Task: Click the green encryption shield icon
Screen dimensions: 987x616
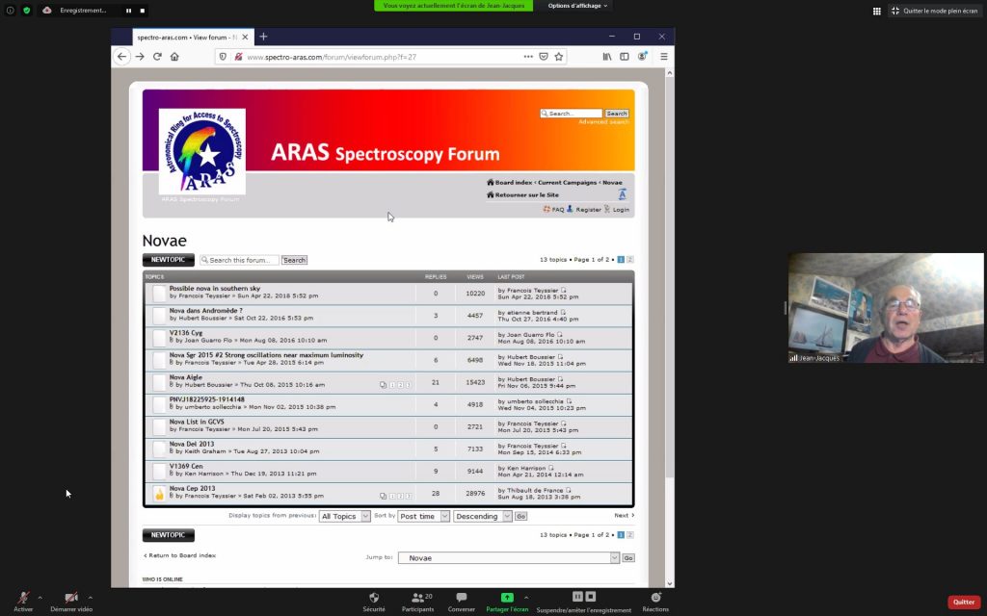Action: (26, 10)
